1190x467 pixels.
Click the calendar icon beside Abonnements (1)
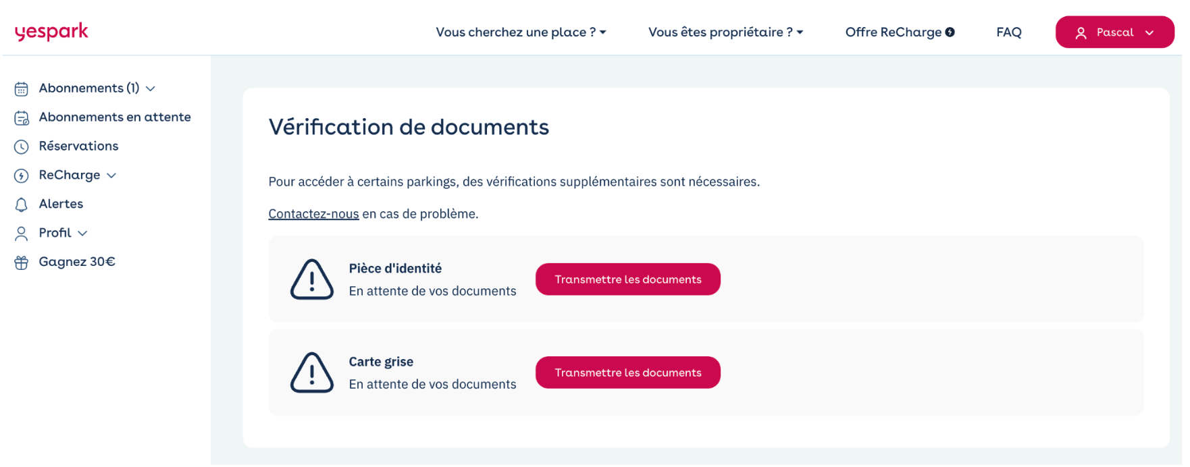[22, 89]
